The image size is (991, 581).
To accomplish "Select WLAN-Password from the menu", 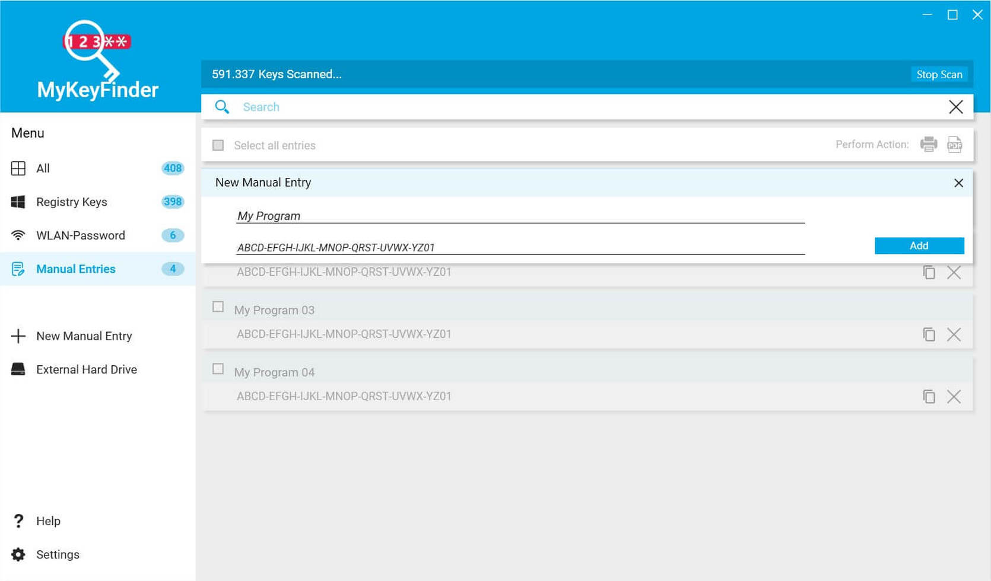I will (x=81, y=235).
